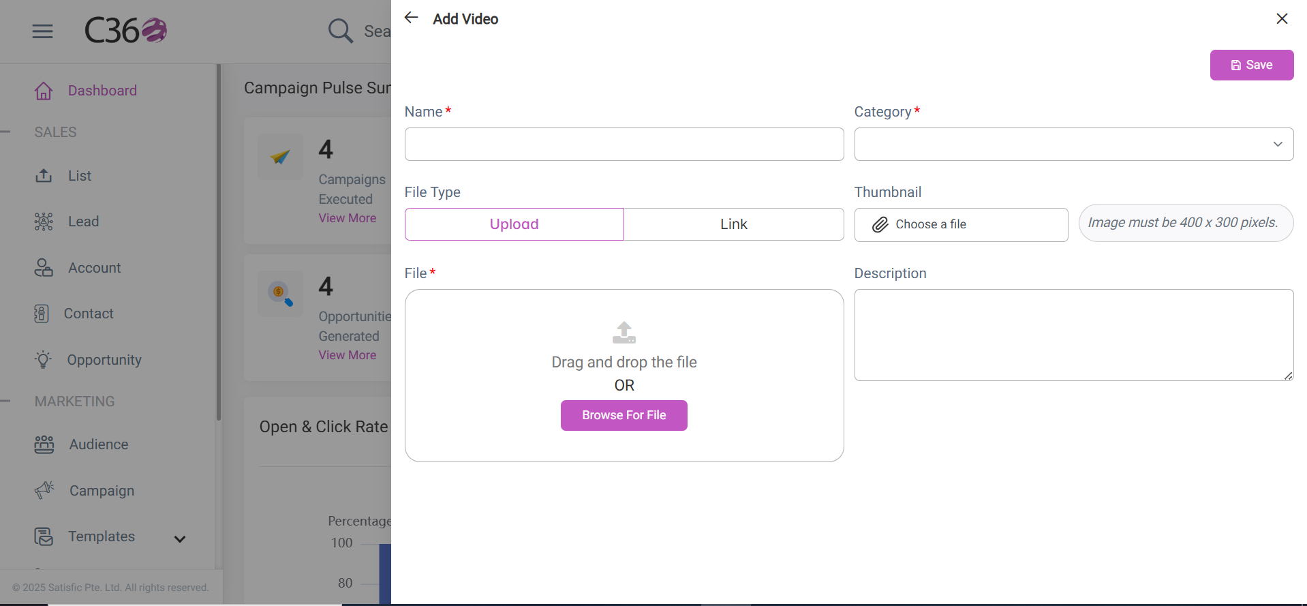This screenshot has width=1307, height=606.
Task: Open the List sidebar item
Action: coord(80,176)
